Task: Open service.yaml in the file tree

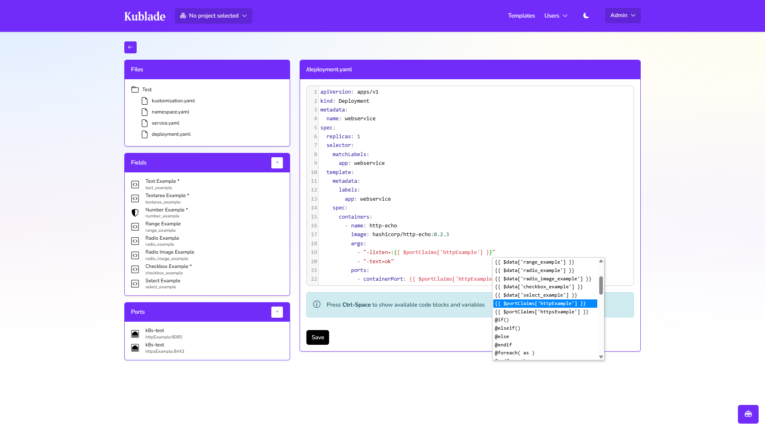Action: 165,123
